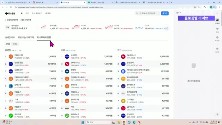Go to 홈 navigation item
The height and width of the screenshot is (125, 222).
22,13
